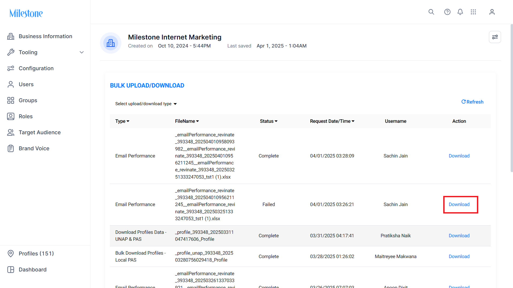Open the apps grid launcher icon
The height and width of the screenshot is (288, 513).
[x=473, y=12]
